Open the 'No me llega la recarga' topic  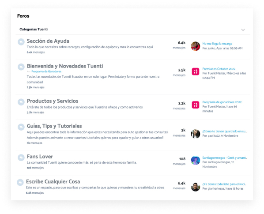(x=217, y=44)
